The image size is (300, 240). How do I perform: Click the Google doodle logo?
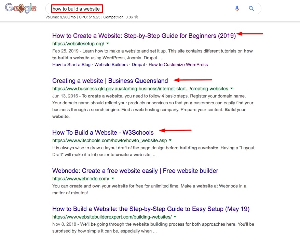pos(21,8)
